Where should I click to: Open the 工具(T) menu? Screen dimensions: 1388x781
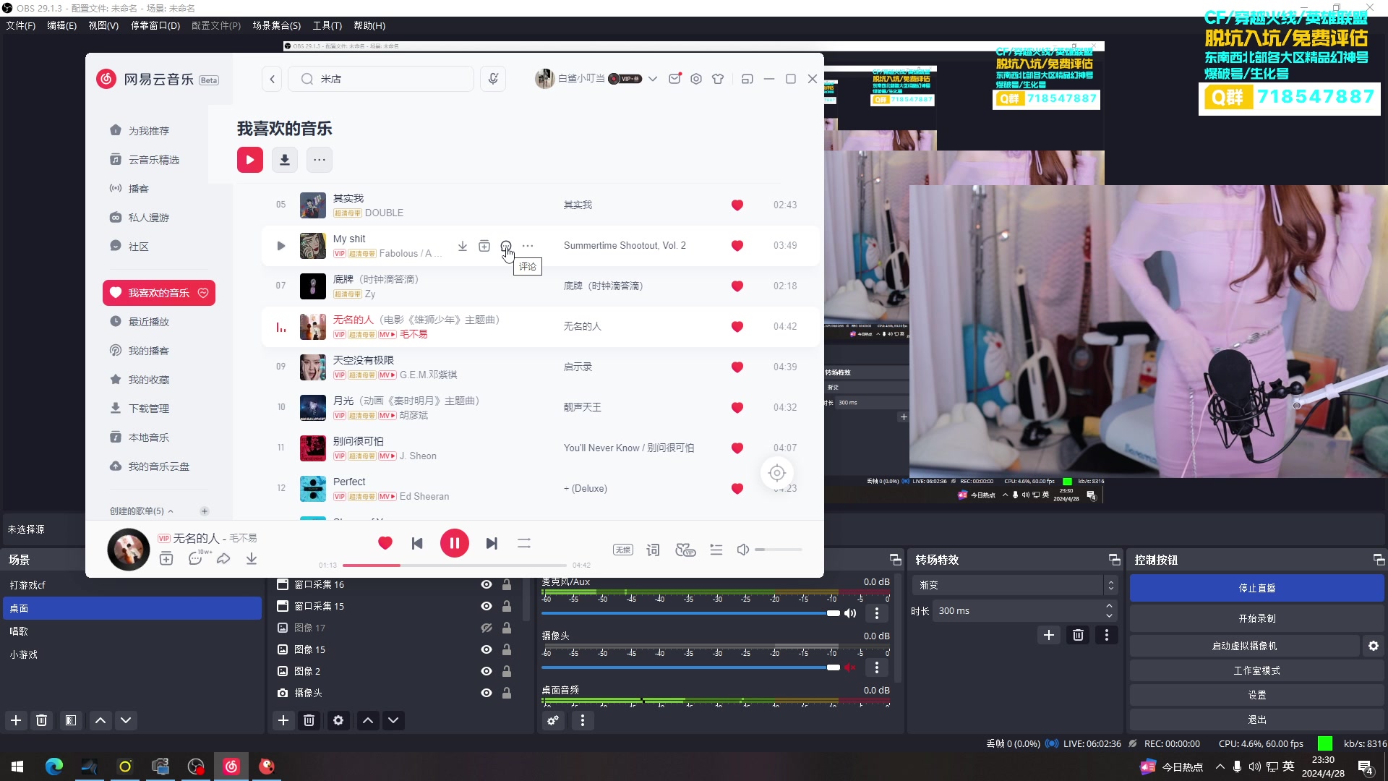pos(327,25)
